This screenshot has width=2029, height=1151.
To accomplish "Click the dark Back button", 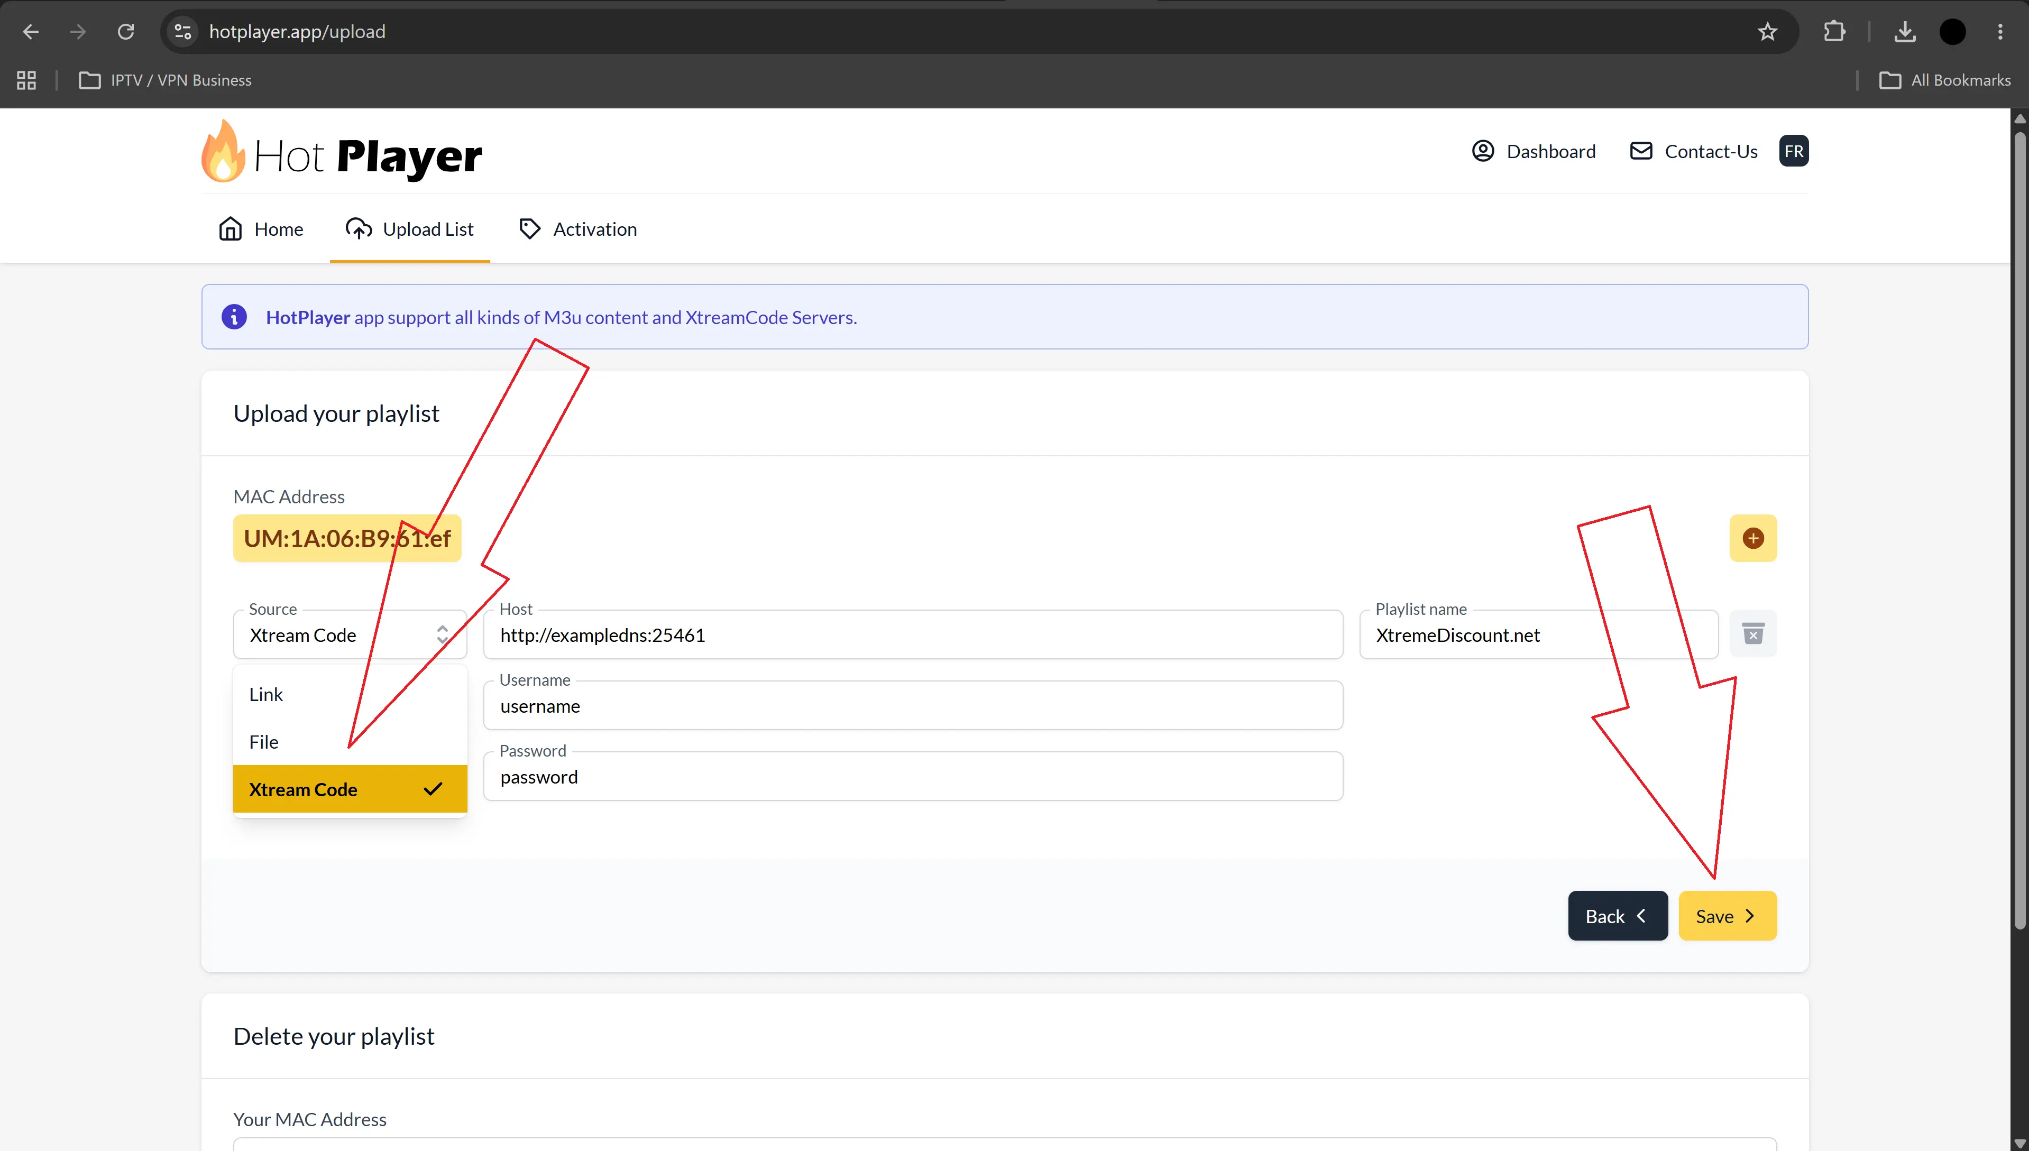I will (1617, 915).
